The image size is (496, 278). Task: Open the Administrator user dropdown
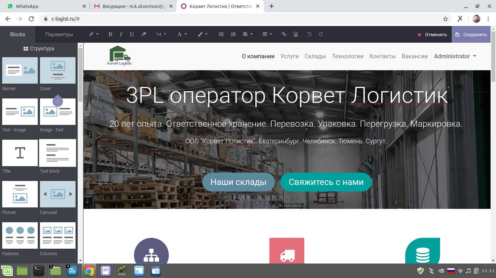pos(455,56)
